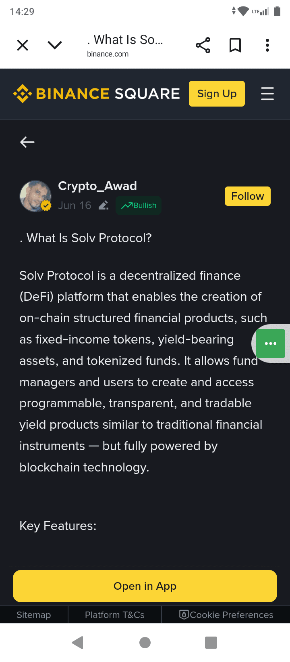Close the browser tab with X icon
290x662 pixels.
pyautogui.click(x=23, y=45)
